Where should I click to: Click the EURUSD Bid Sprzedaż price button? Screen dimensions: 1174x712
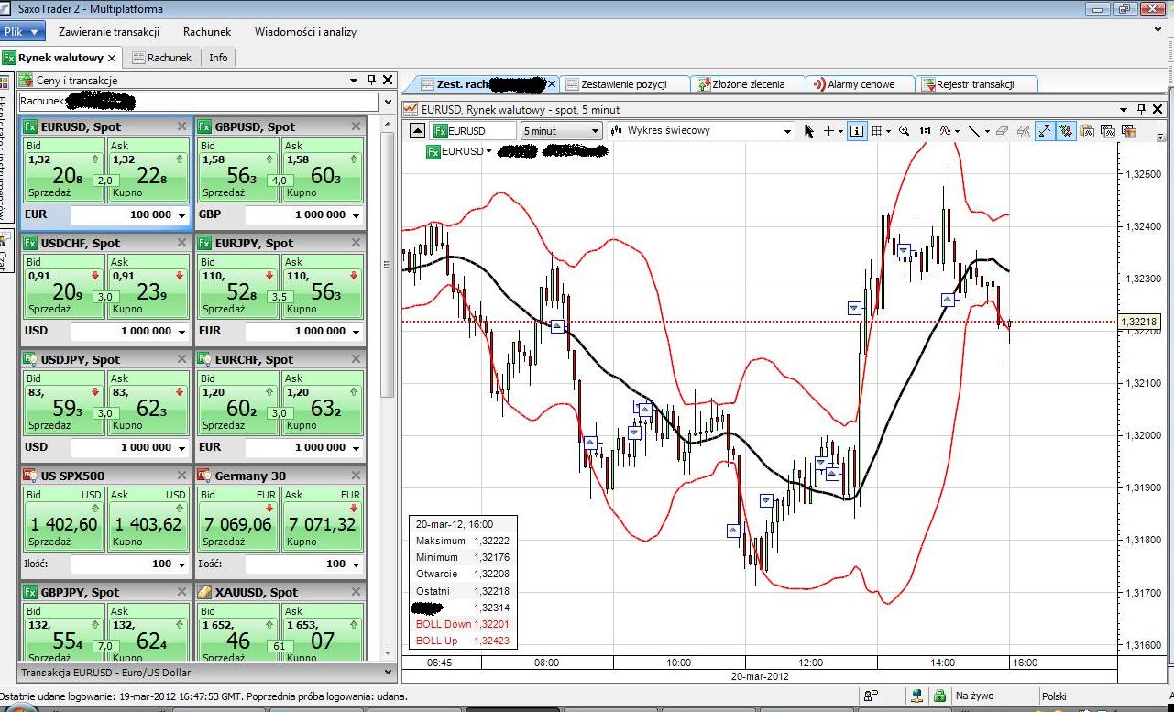(x=62, y=170)
